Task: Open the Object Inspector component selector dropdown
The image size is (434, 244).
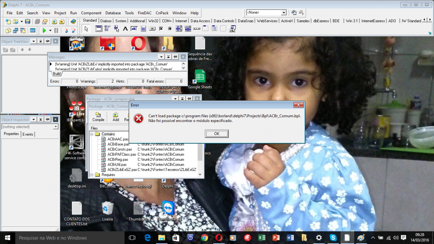Action: [55, 127]
